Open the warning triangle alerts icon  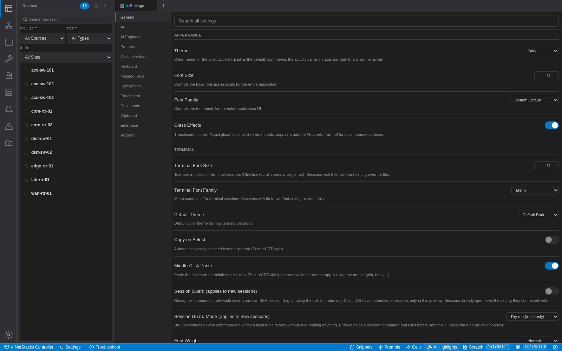coord(9,126)
